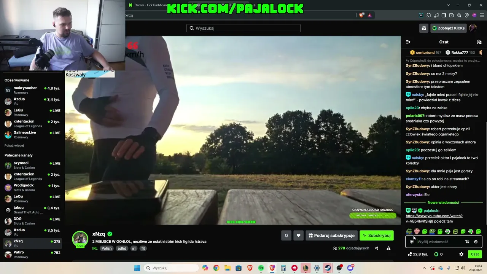Open the YouTube link posted by pajalock
Screen dimensions: 487x274
tap(434, 218)
